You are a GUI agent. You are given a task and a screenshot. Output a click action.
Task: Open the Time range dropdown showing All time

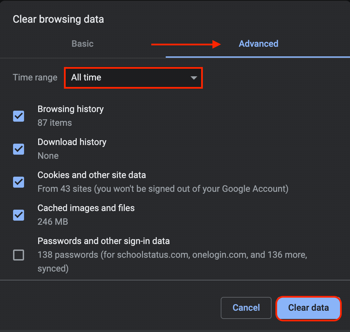[x=133, y=78]
